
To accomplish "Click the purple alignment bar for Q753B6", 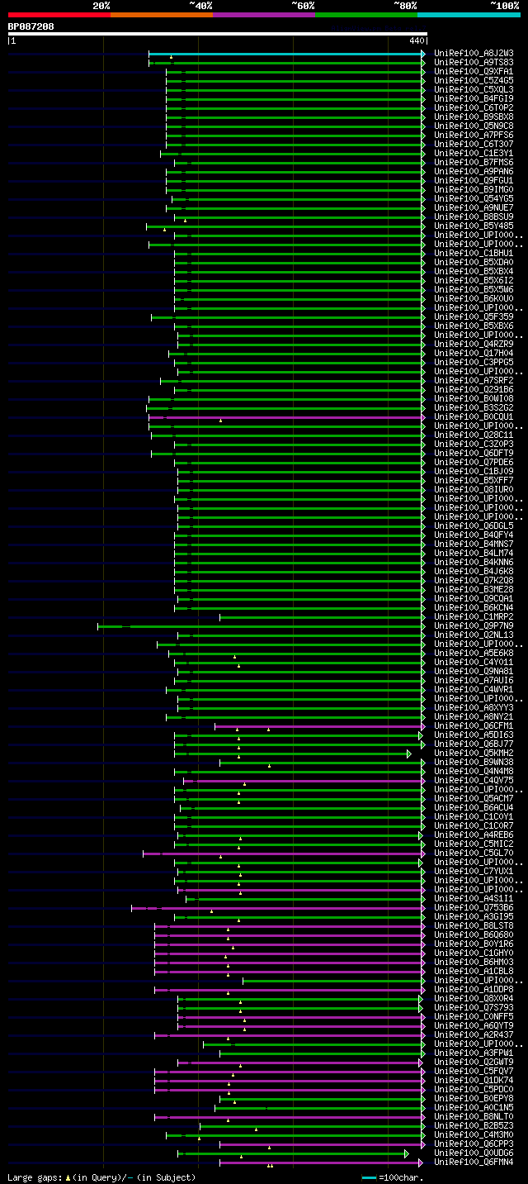I will point(277,908).
